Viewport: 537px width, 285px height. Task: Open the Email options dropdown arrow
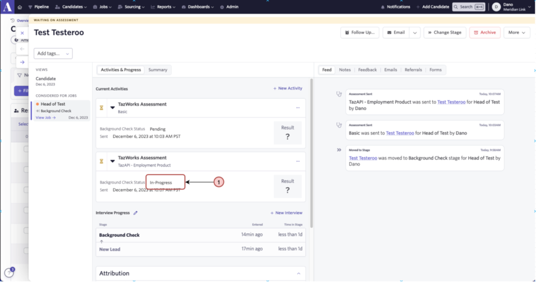coord(415,32)
